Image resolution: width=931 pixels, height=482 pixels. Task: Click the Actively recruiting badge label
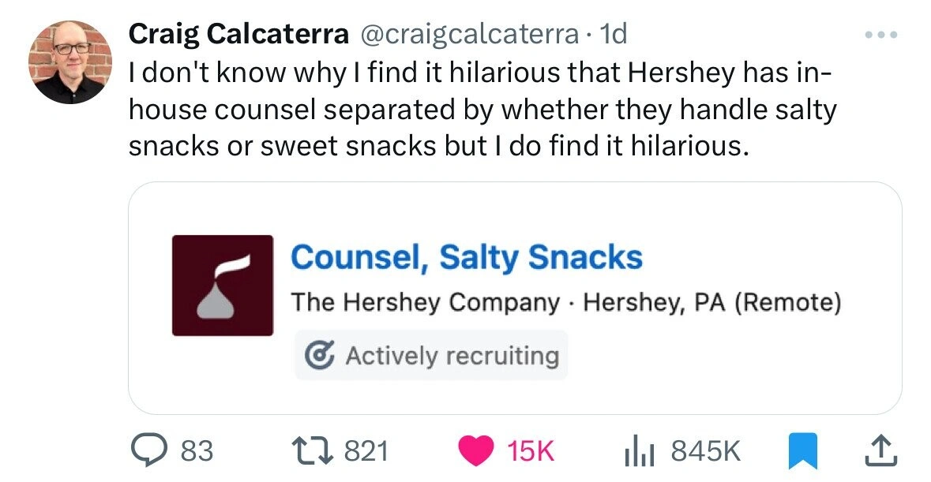click(452, 356)
